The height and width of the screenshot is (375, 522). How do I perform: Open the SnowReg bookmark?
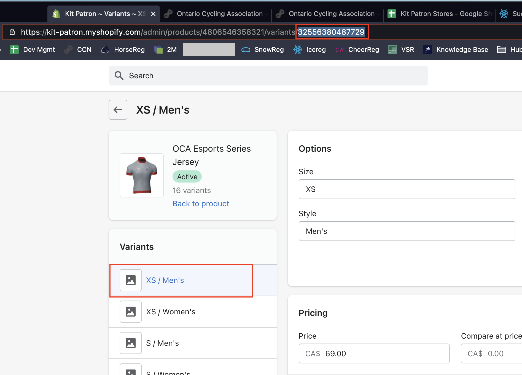(x=263, y=50)
